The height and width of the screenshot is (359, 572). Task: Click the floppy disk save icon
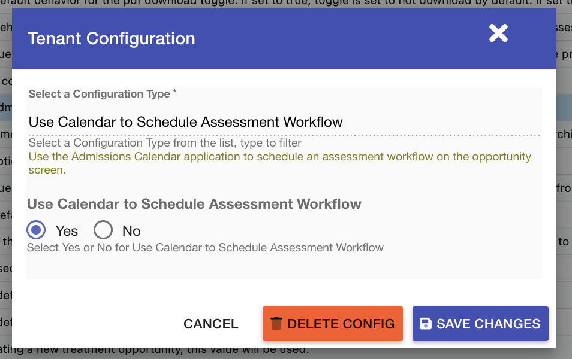(426, 324)
